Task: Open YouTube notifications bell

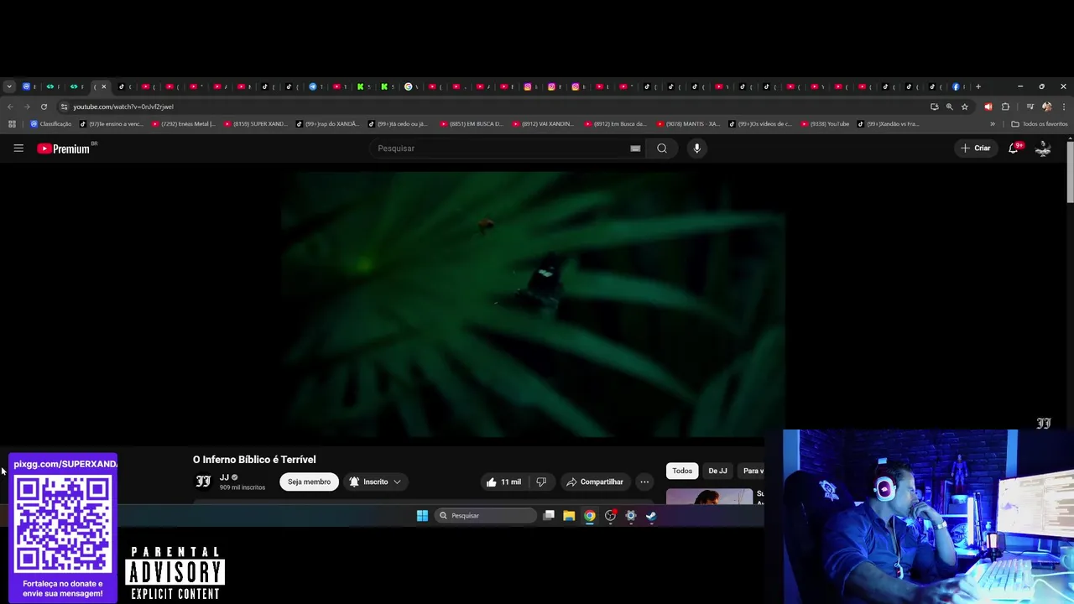Action: (1014, 148)
